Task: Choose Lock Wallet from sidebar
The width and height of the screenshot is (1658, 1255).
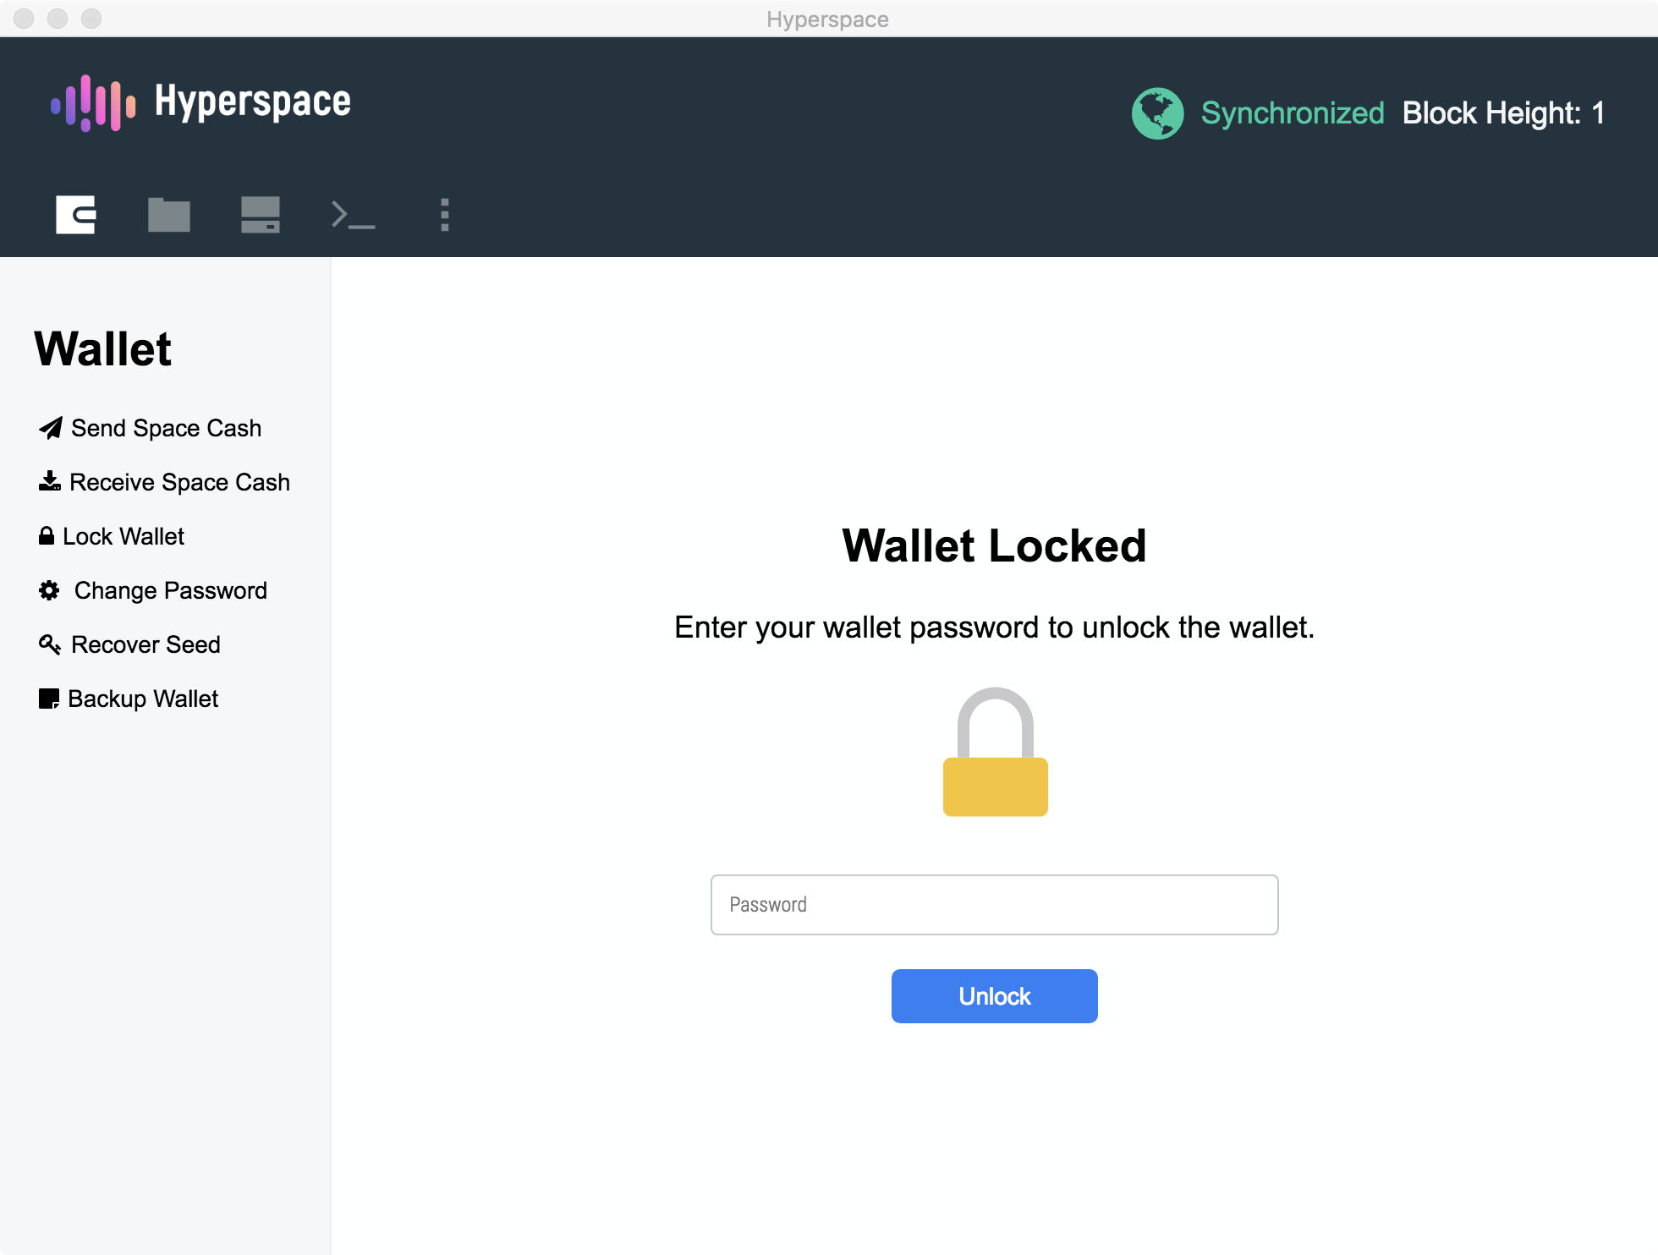Action: 124,536
